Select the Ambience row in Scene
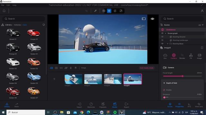The height and width of the screenshot is (115, 206). coord(183,30)
